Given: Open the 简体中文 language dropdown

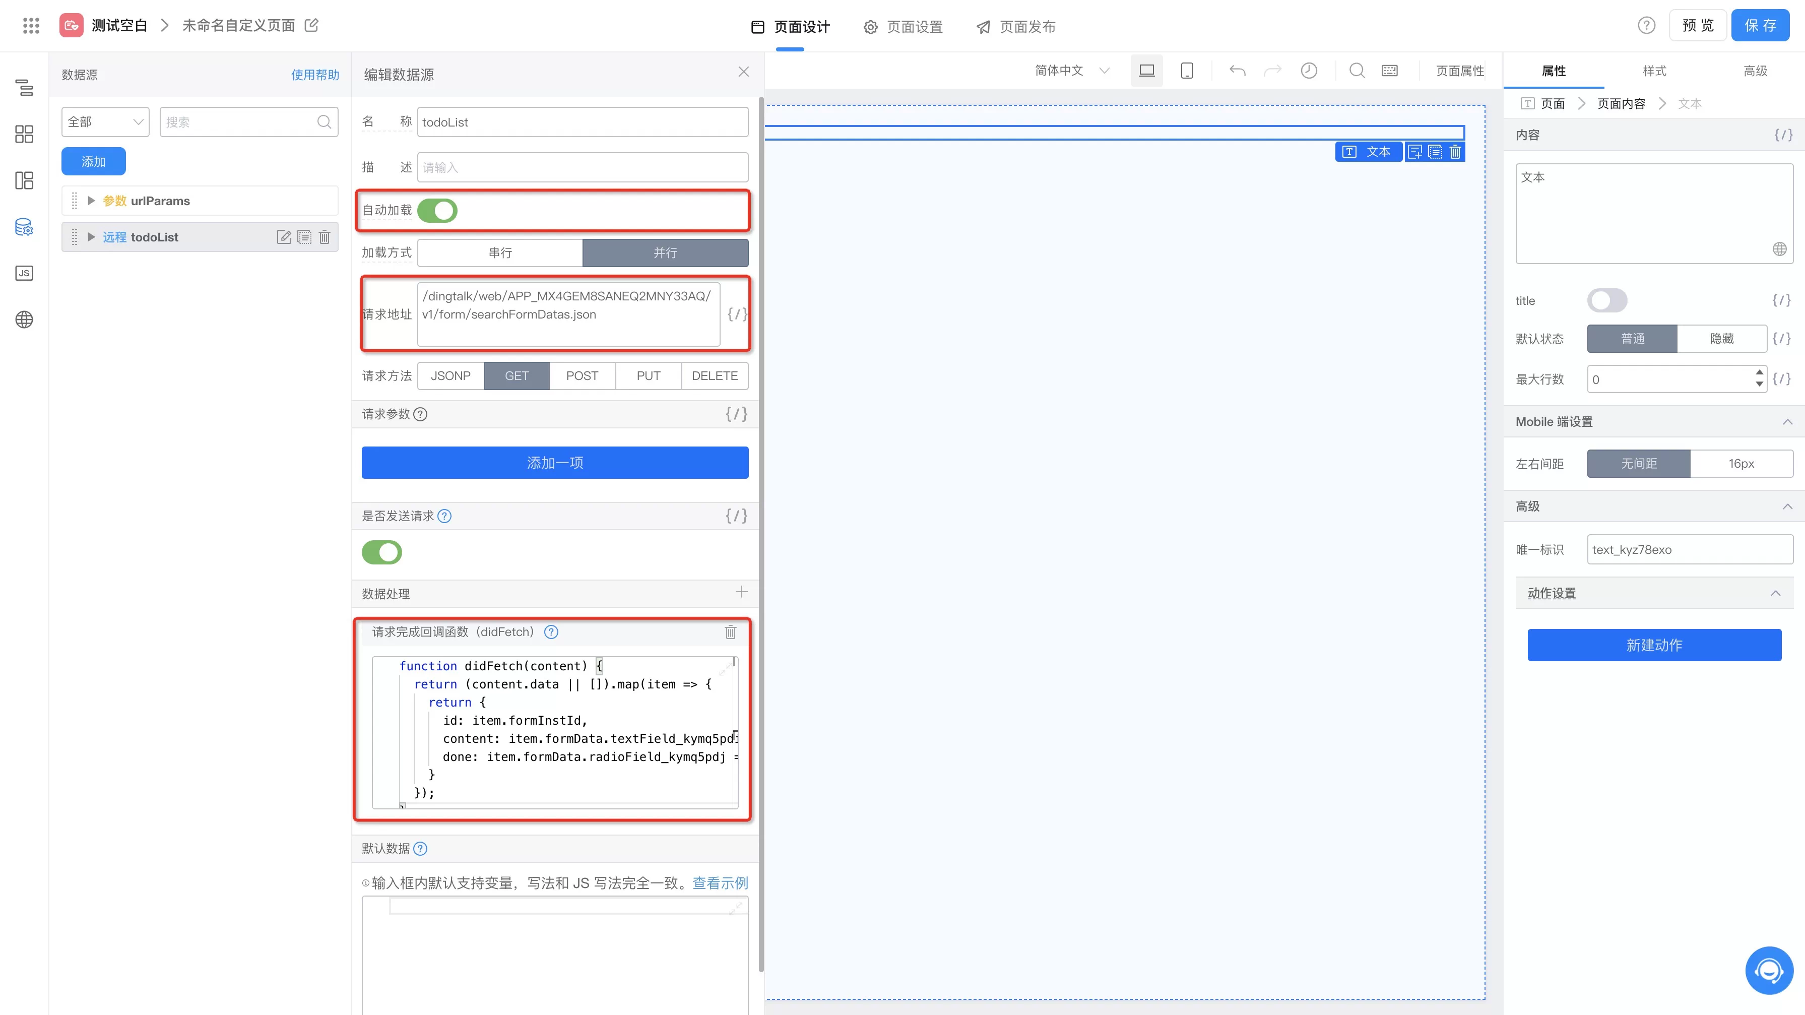Looking at the screenshot, I should point(1071,71).
